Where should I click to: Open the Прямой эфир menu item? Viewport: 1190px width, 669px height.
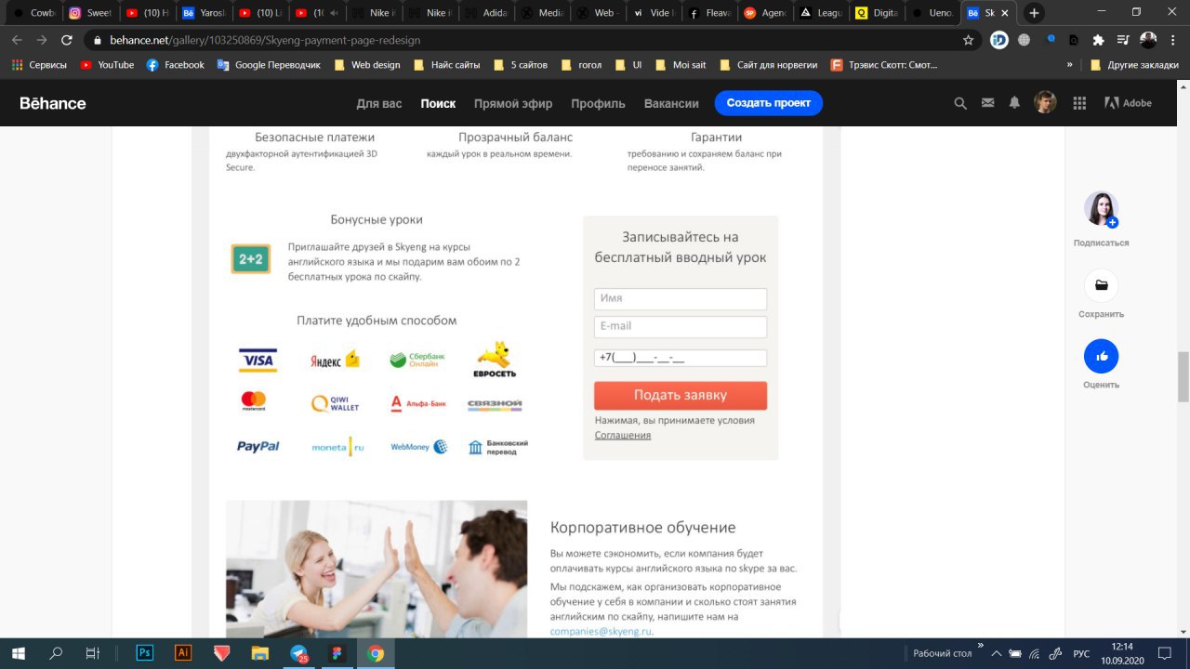pyautogui.click(x=513, y=103)
